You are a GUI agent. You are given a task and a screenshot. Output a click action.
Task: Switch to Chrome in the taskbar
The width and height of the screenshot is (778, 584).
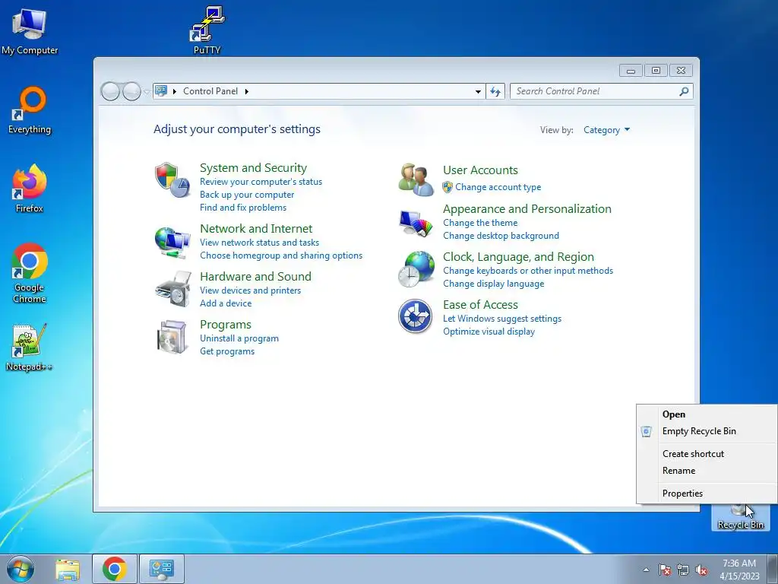coord(115,569)
